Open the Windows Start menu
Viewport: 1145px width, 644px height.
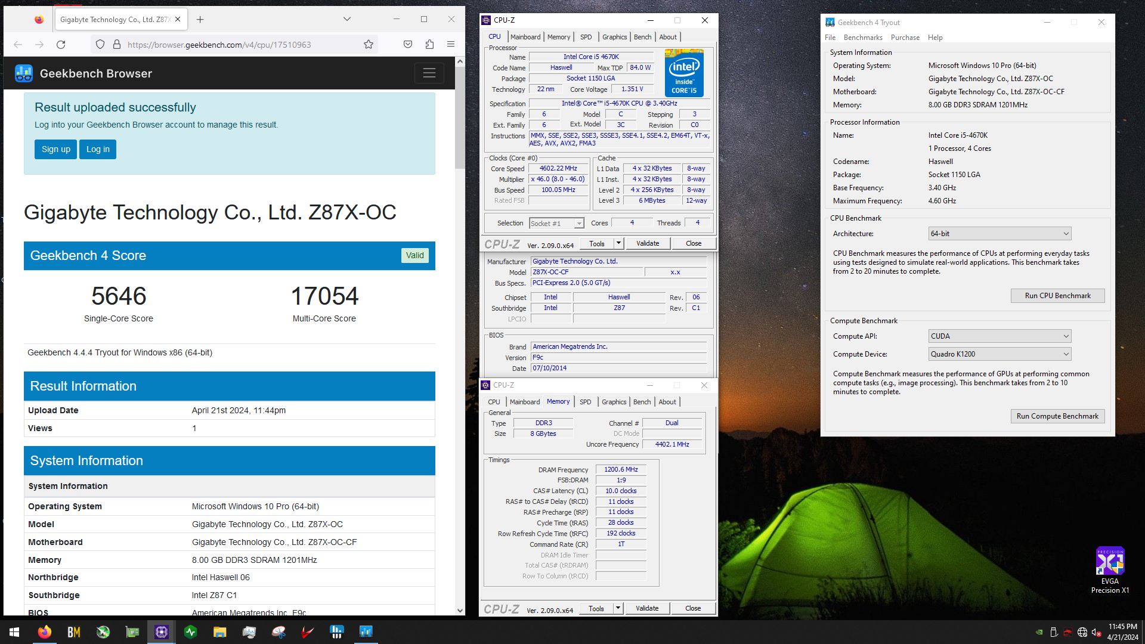coord(14,632)
